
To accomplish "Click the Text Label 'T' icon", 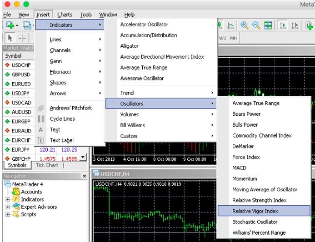I will tap(40, 140).
